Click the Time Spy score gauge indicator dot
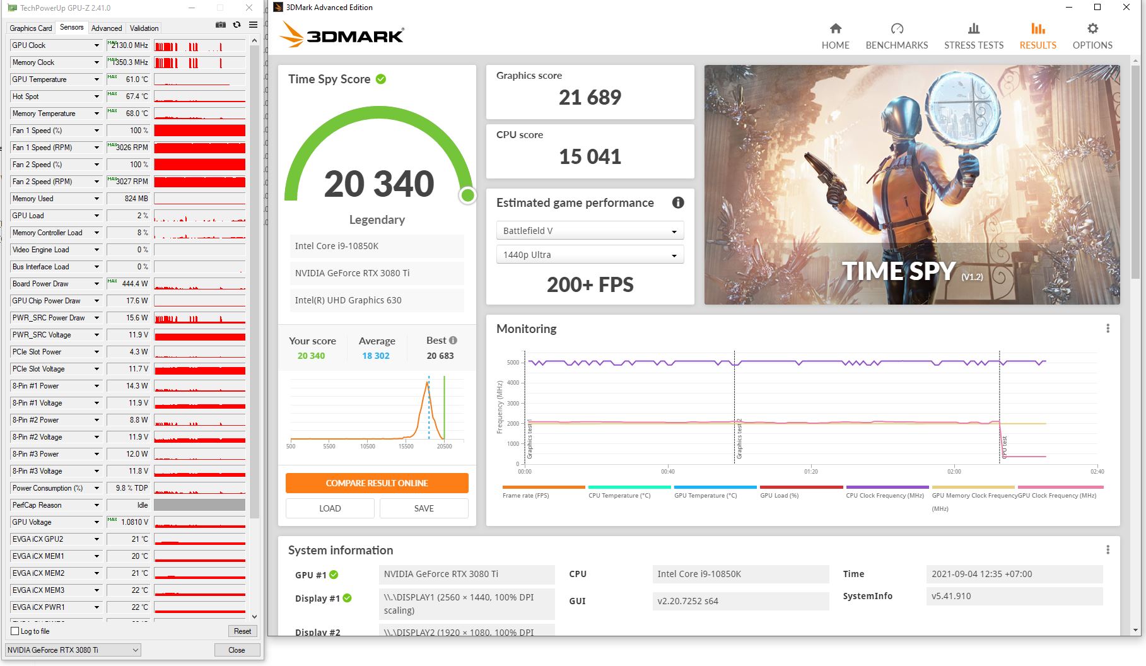Screen dimensions: 1146x666 [467, 196]
